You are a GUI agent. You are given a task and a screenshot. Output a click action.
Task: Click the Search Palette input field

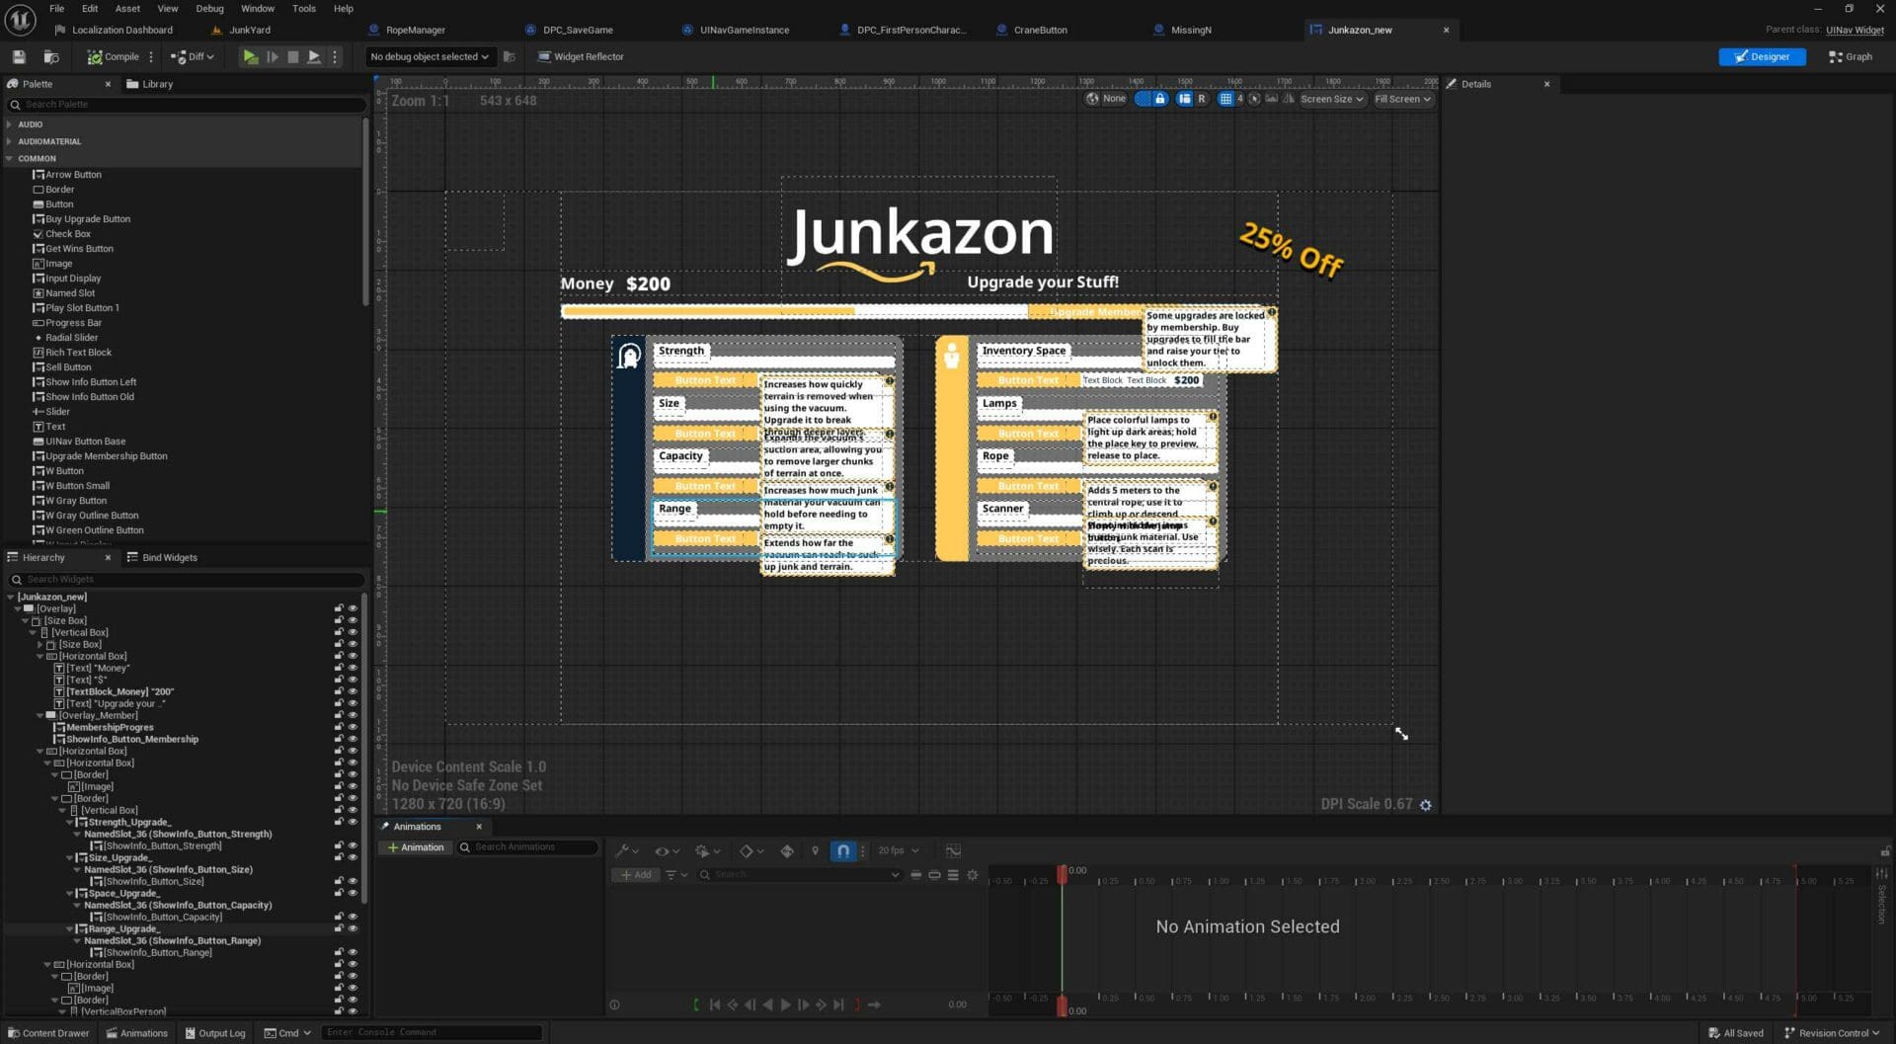click(x=188, y=105)
